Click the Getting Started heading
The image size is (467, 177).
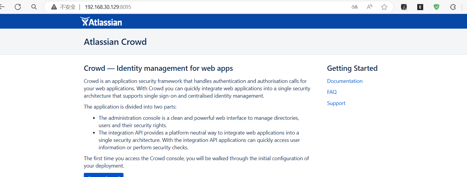(x=352, y=68)
